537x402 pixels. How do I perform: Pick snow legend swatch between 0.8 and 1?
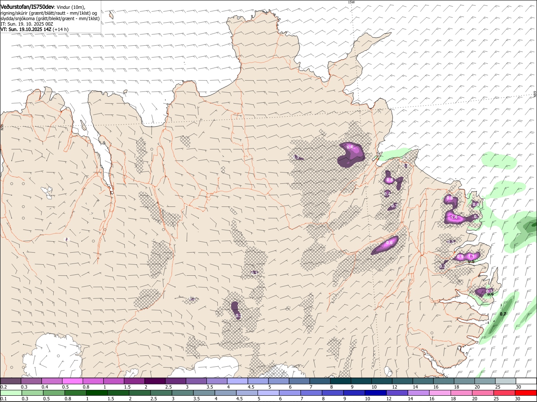coord(93,381)
